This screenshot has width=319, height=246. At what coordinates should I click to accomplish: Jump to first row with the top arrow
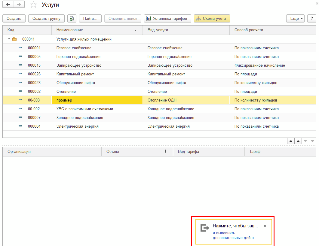click(x=291, y=141)
